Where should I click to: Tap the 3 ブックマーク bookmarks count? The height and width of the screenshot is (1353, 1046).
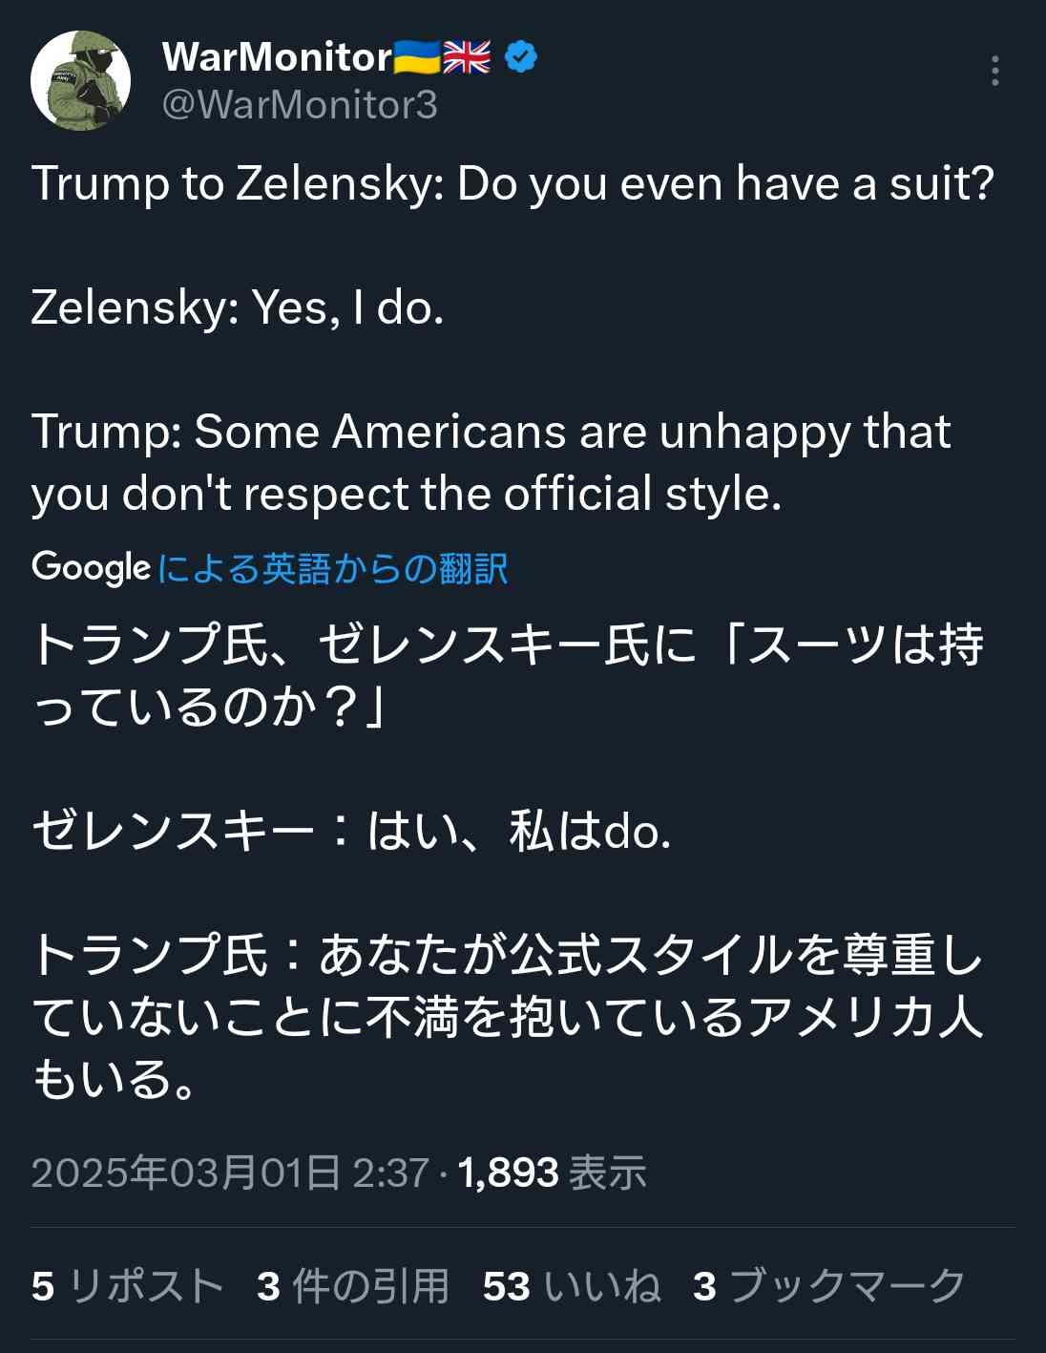[x=828, y=1285]
